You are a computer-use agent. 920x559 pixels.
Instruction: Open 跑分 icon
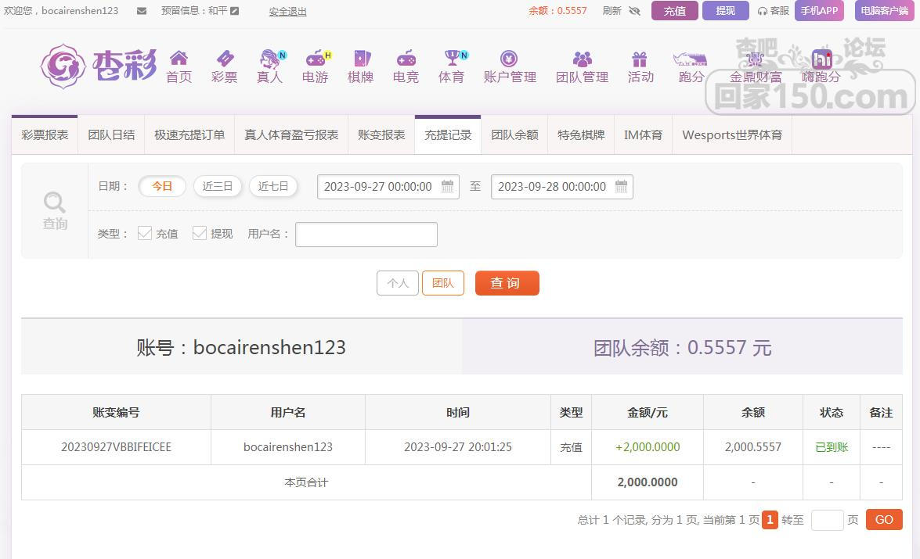click(x=690, y=59)
